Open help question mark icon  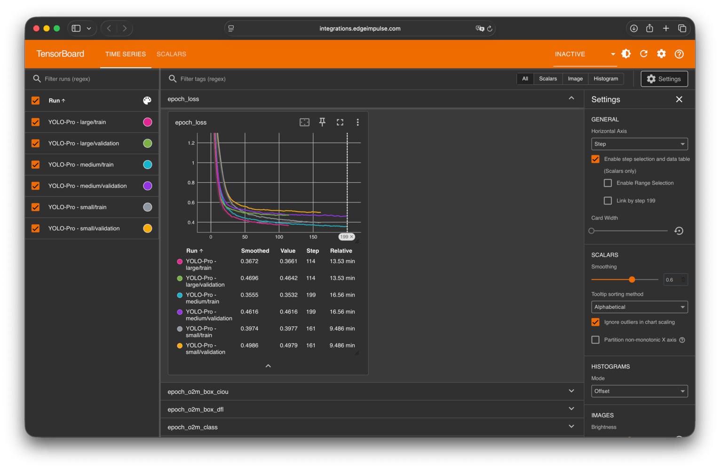pyautogui.click(x=679, y=54)
